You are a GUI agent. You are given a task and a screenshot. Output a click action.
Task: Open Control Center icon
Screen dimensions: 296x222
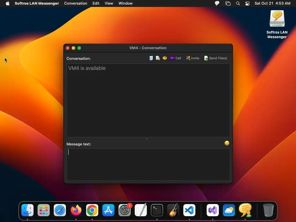point(247,3)
